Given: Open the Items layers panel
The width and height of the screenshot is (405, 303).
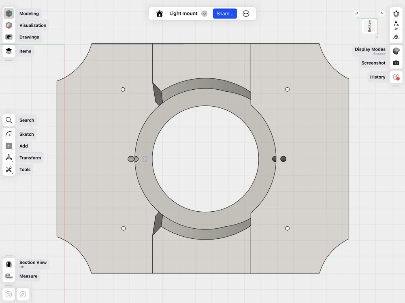Looking at the screenshot, I should tap(9, 51).
